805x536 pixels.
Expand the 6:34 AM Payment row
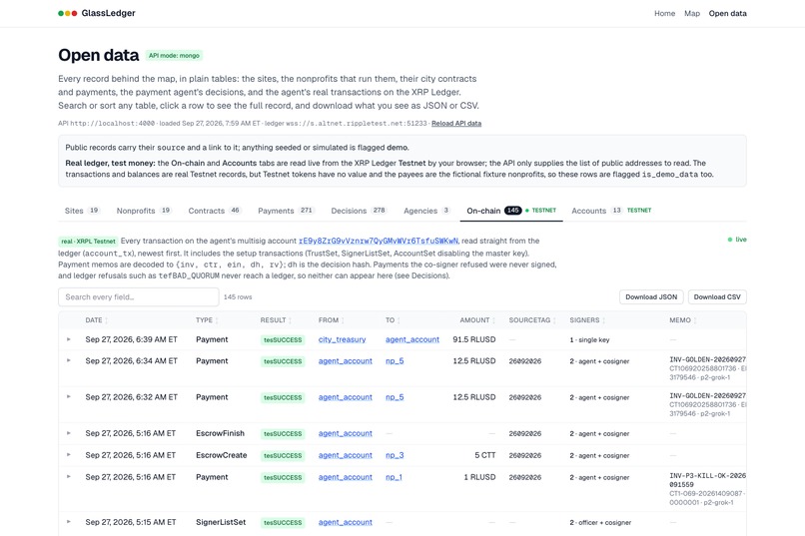pyautogui.click(x=68, y=360)
